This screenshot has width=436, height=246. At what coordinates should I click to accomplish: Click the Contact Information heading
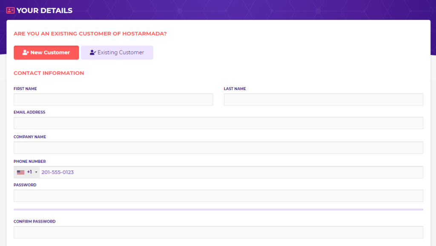tap(49, 73)
